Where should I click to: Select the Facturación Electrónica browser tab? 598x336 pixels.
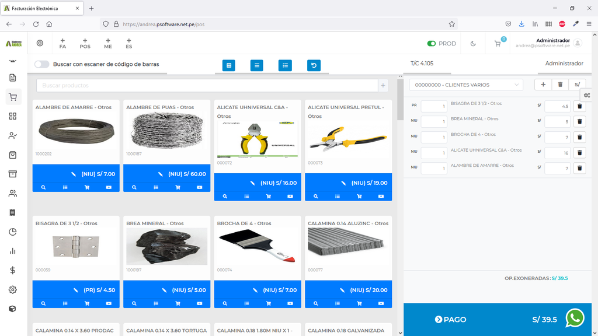tap(42, 8)
